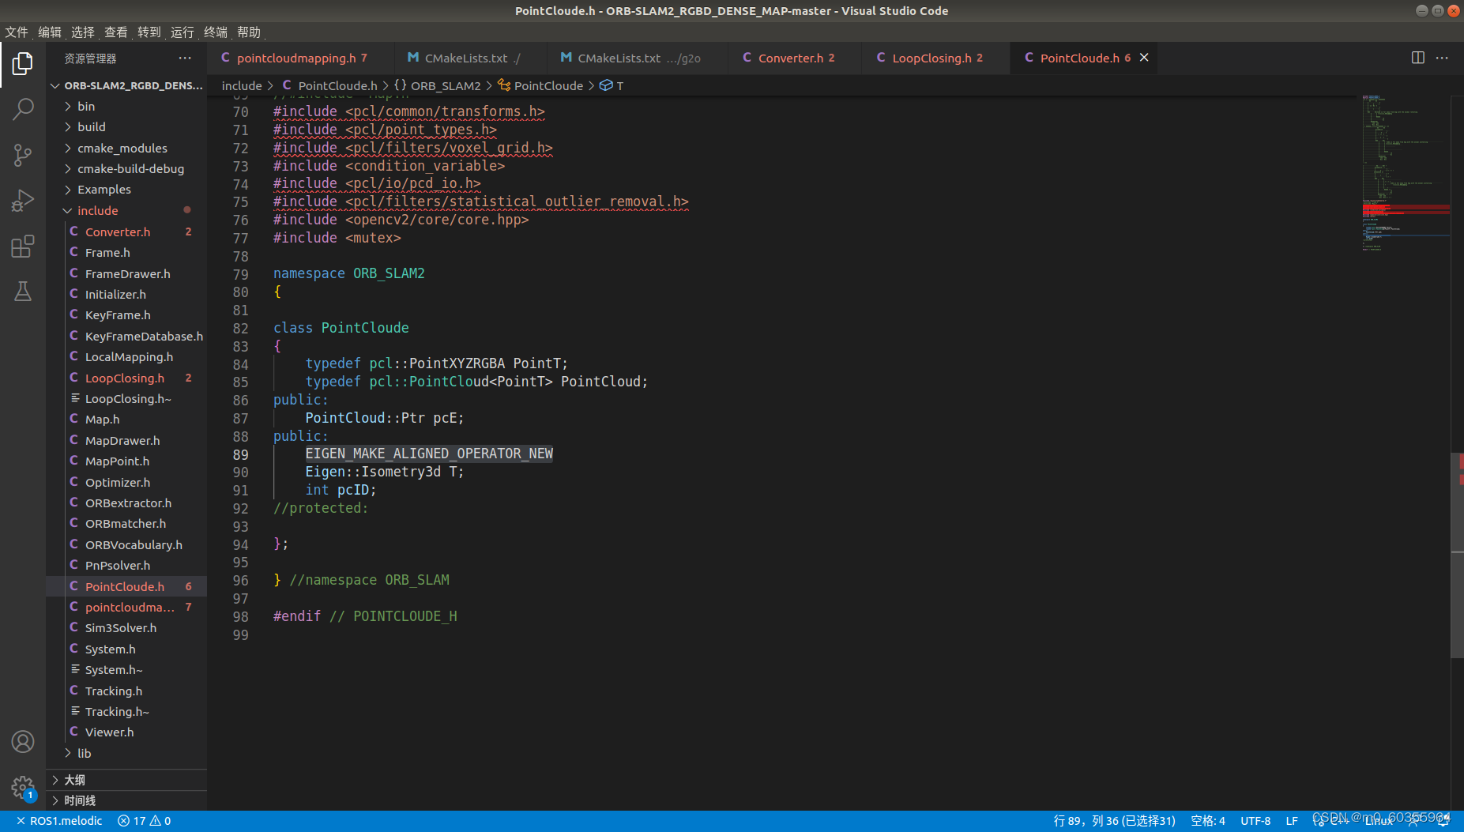1464x832 pixels.
Task: Expand the lib folder
Action: click(126, 754)
